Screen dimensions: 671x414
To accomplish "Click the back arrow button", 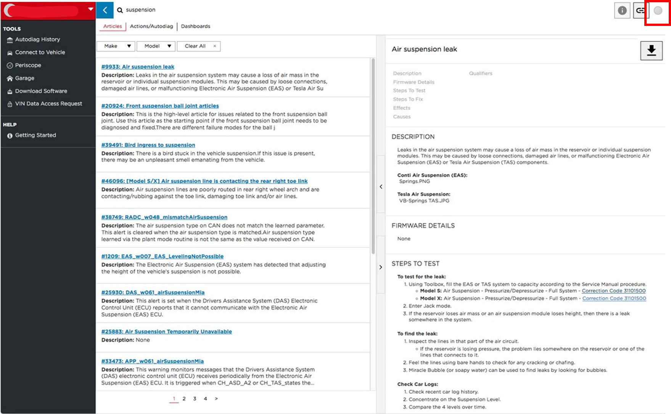I will 105,10.
